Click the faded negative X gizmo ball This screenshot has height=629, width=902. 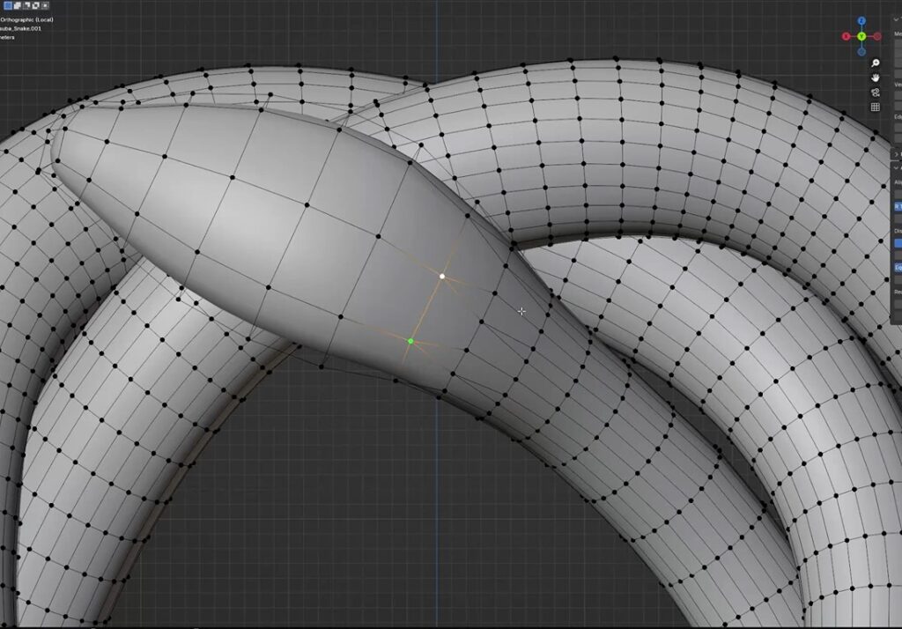tap(877, 36)
